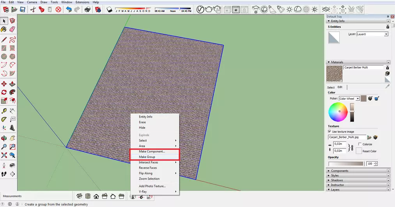Click the Cut scissors icon

coord(33,10)
